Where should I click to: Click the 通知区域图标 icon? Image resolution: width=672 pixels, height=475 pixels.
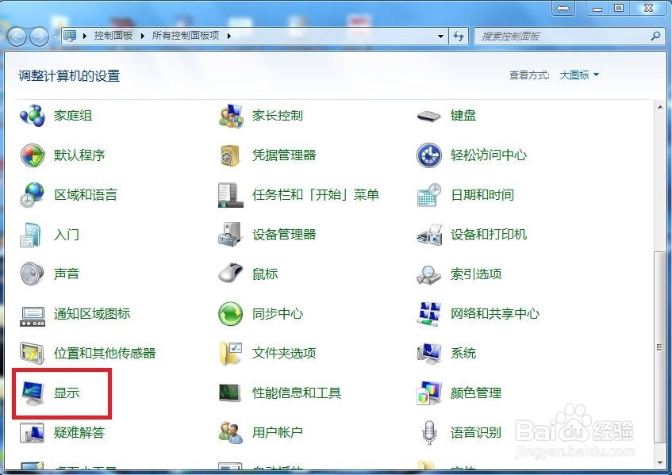pyautogui.click(x=33, y=316)
